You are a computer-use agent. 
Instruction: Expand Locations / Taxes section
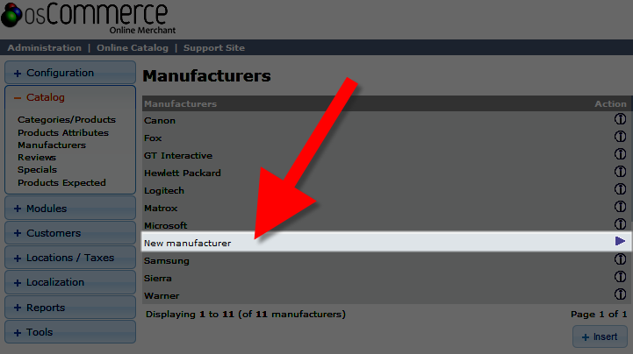pos(70,258)
